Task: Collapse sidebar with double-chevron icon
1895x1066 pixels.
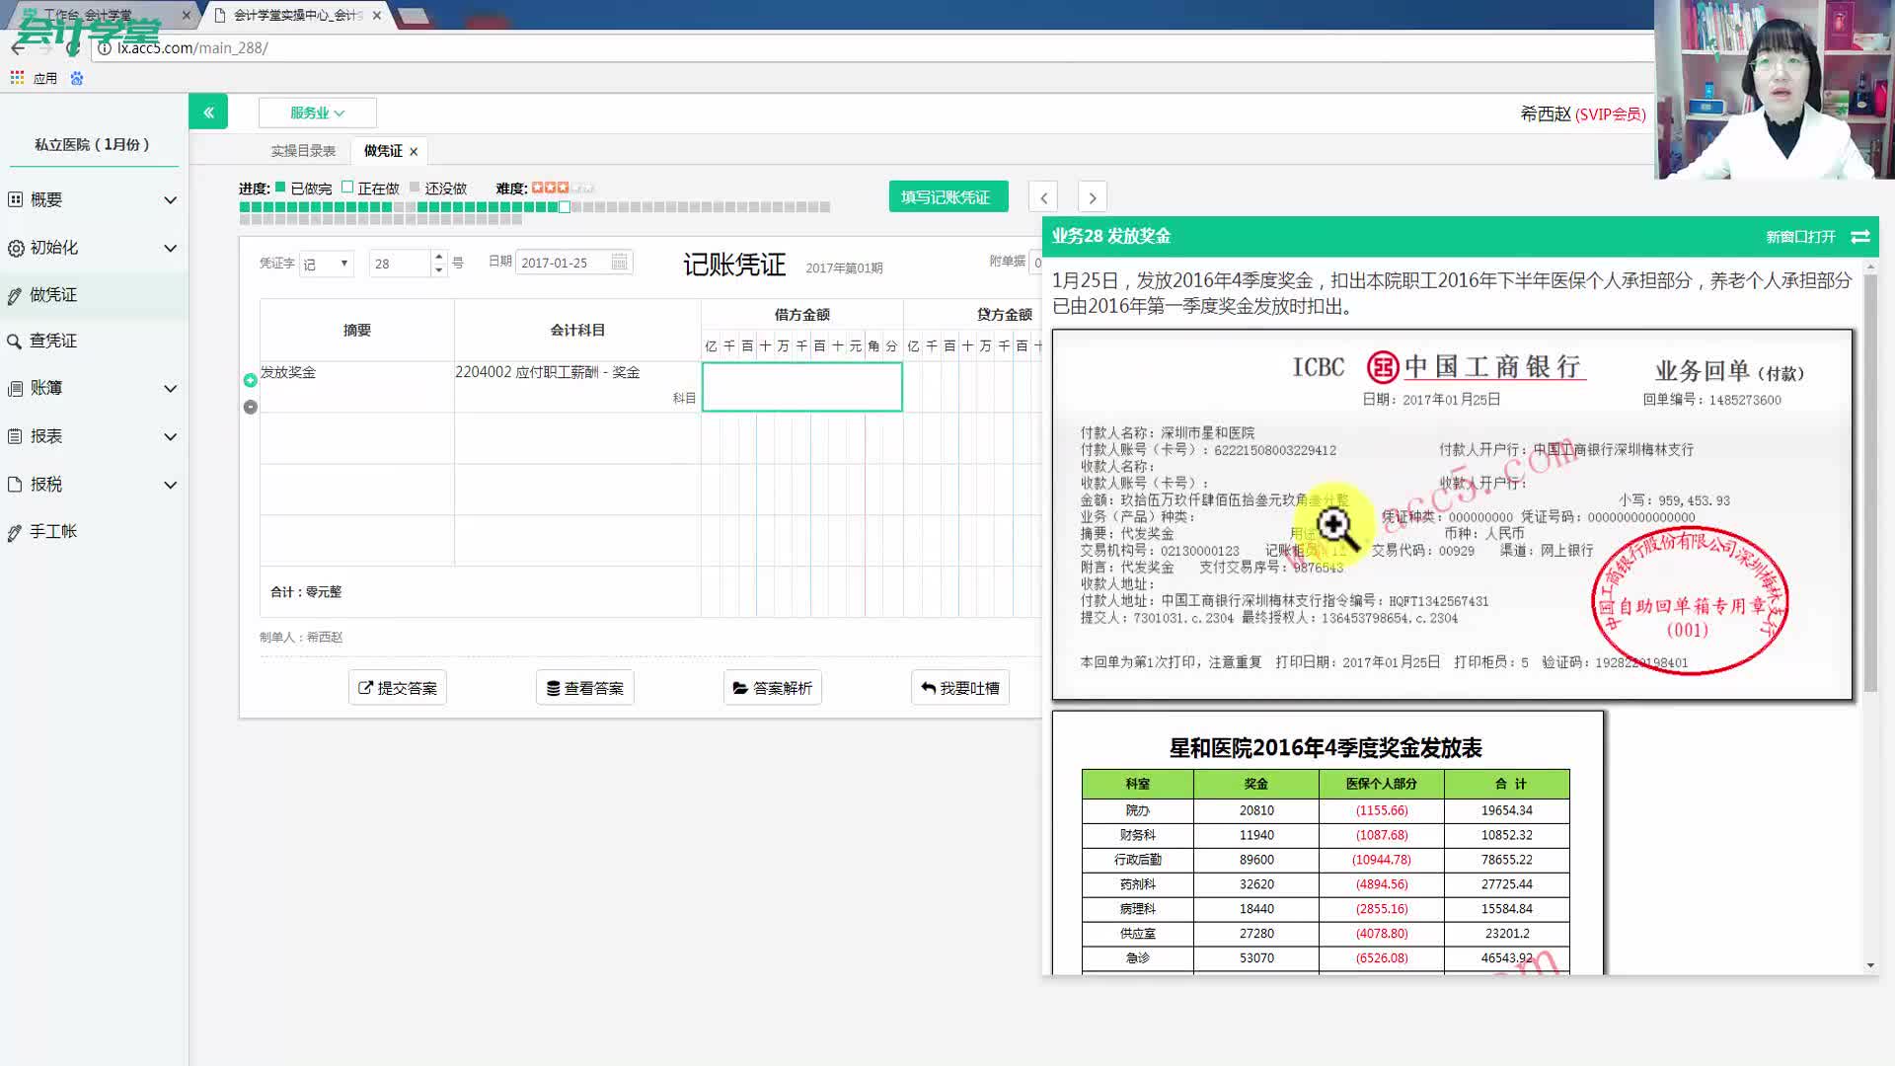Action: click(x=208, y=113)
